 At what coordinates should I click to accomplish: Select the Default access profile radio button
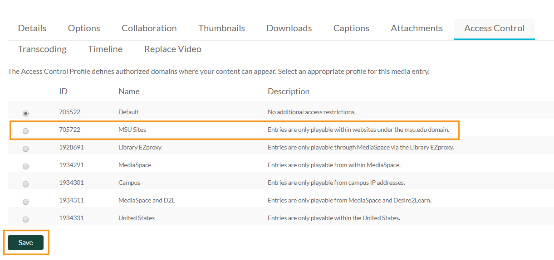click(26, 113)
